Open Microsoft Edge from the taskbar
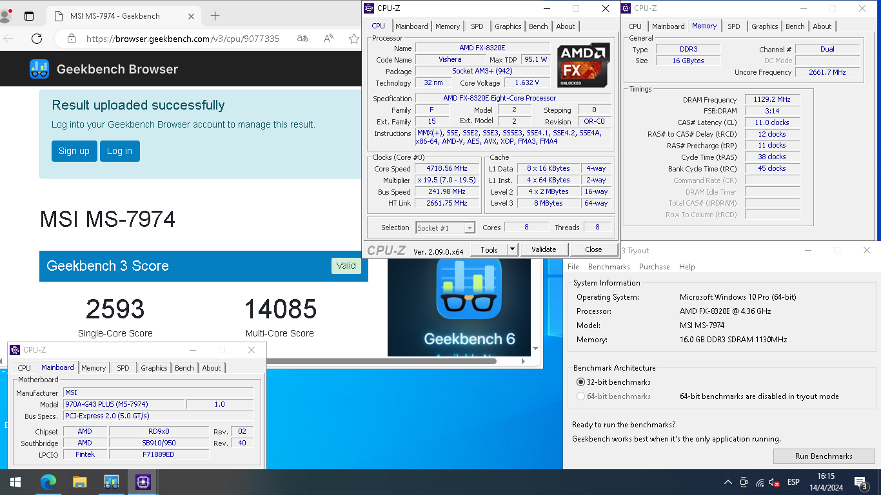This screenshot has height=495, width=881. click(x=48, y=482)
